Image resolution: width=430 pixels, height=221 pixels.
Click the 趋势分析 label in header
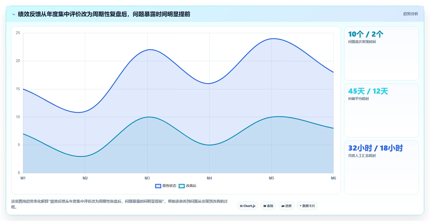click(411, 14)
